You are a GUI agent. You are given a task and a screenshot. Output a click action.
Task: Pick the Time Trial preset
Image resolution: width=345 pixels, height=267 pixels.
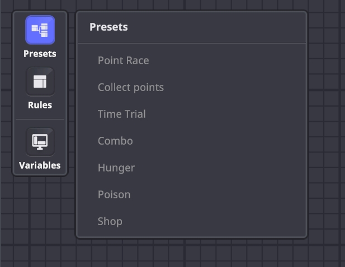[121, 114]
